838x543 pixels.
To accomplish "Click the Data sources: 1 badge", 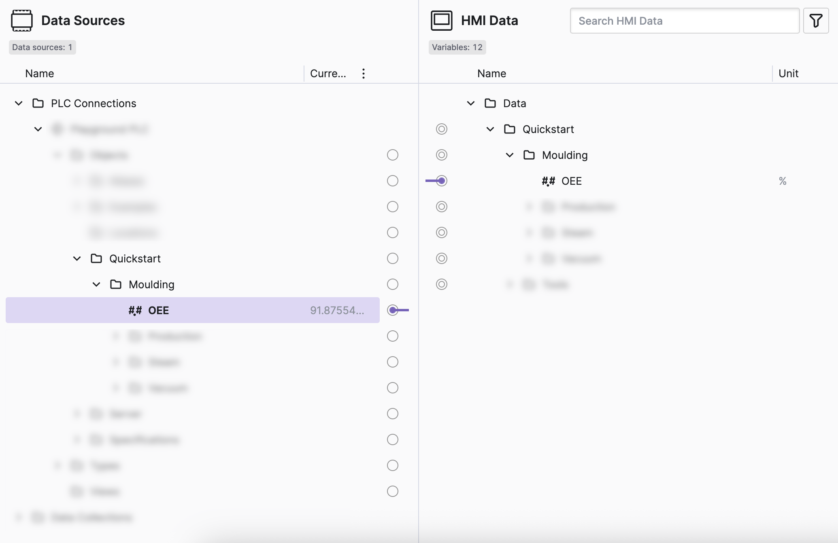I will tap(42, 47).
